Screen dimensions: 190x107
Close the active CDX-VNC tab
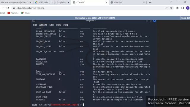coord(106,2)
